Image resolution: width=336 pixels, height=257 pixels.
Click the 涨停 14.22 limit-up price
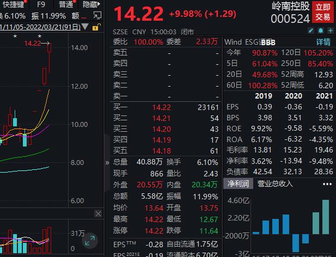pyautogui.click(x=154, y=231)
